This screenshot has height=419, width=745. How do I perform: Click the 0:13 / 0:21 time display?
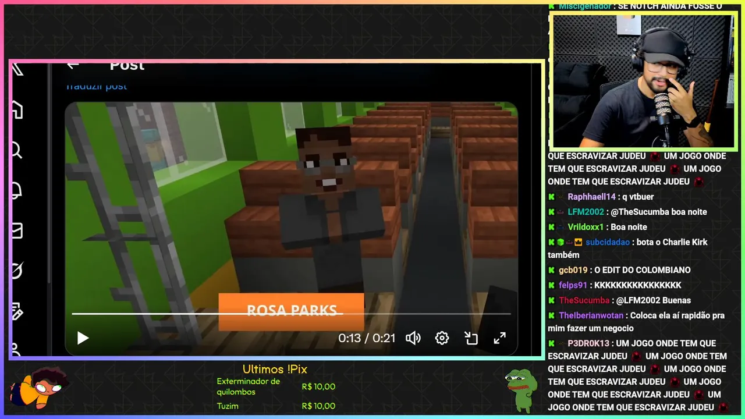[367, 338]
